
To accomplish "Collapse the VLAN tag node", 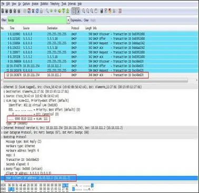I will [4, 101].
